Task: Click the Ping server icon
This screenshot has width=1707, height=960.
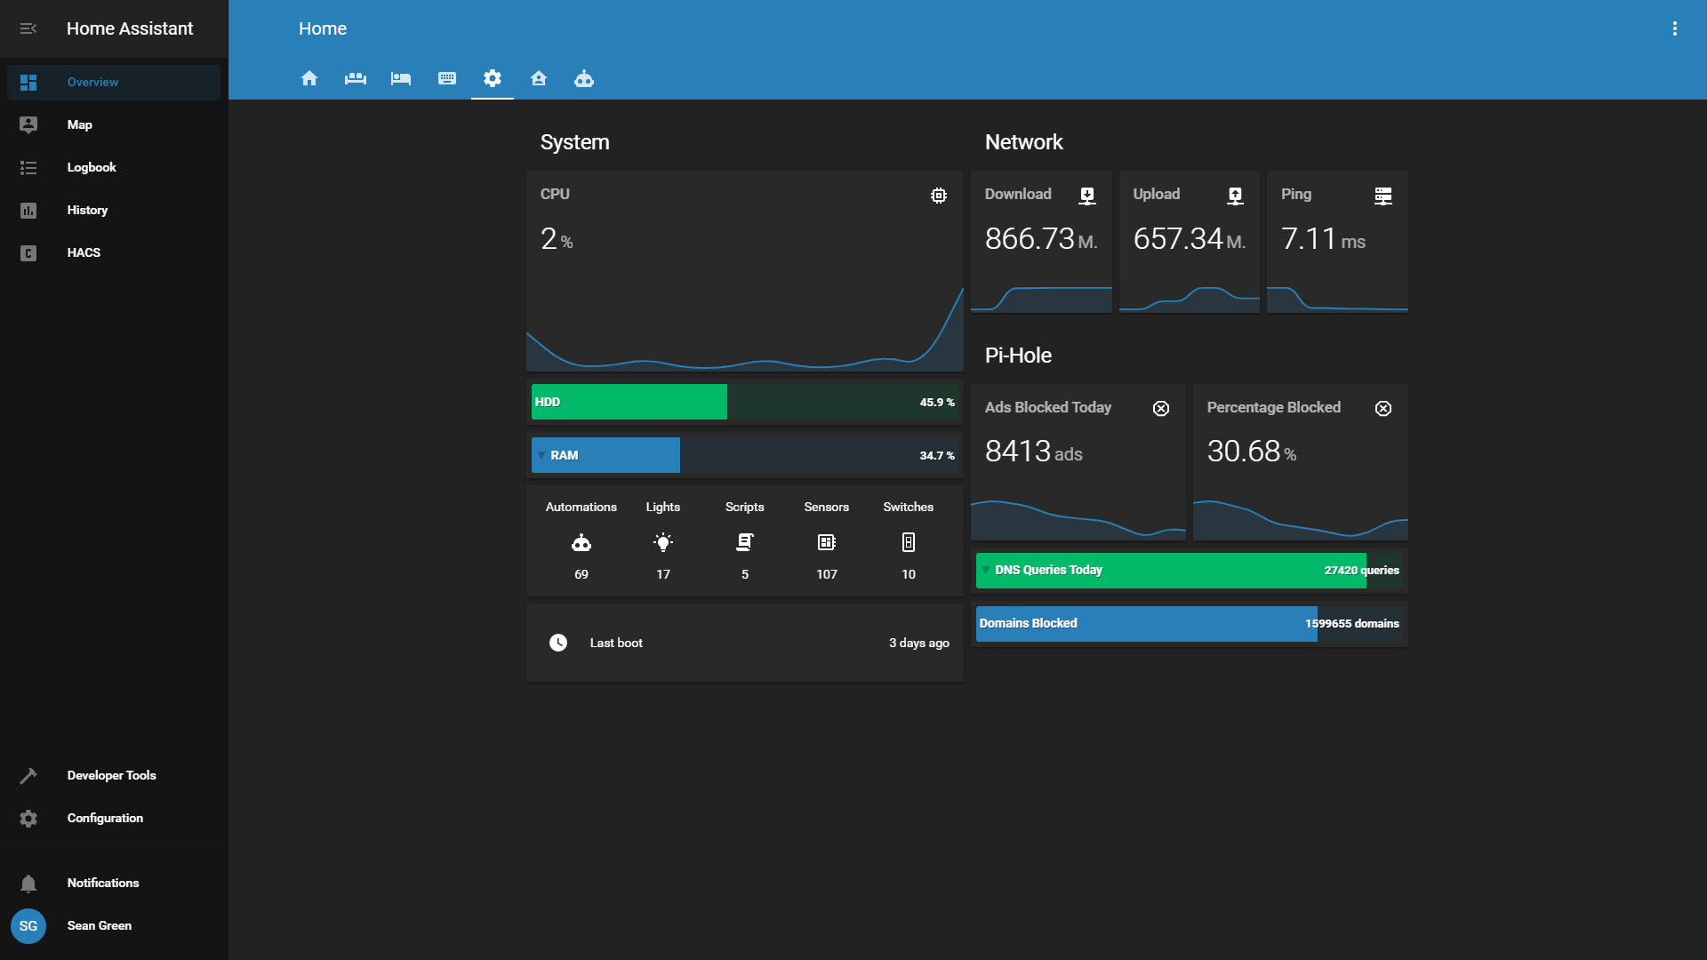Action: (x=1383, y=196)
